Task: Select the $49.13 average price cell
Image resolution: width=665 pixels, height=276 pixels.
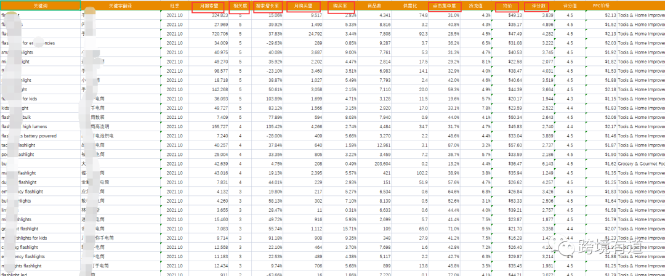Action: point(507,15)
